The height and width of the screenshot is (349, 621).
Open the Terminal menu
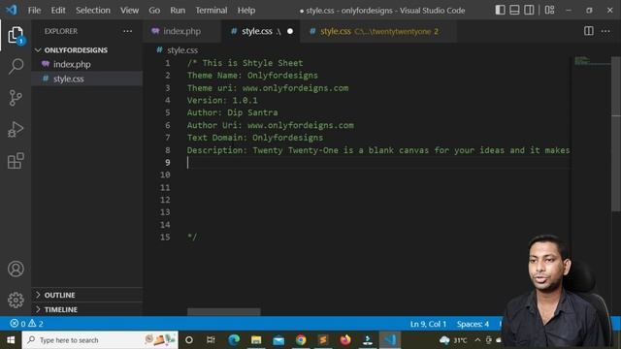coord(212,11)
